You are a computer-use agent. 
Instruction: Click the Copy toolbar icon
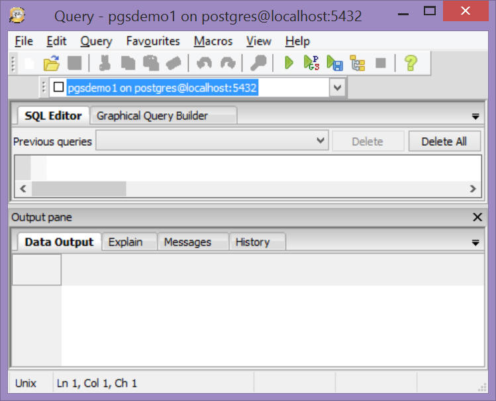tap(128, 63)
